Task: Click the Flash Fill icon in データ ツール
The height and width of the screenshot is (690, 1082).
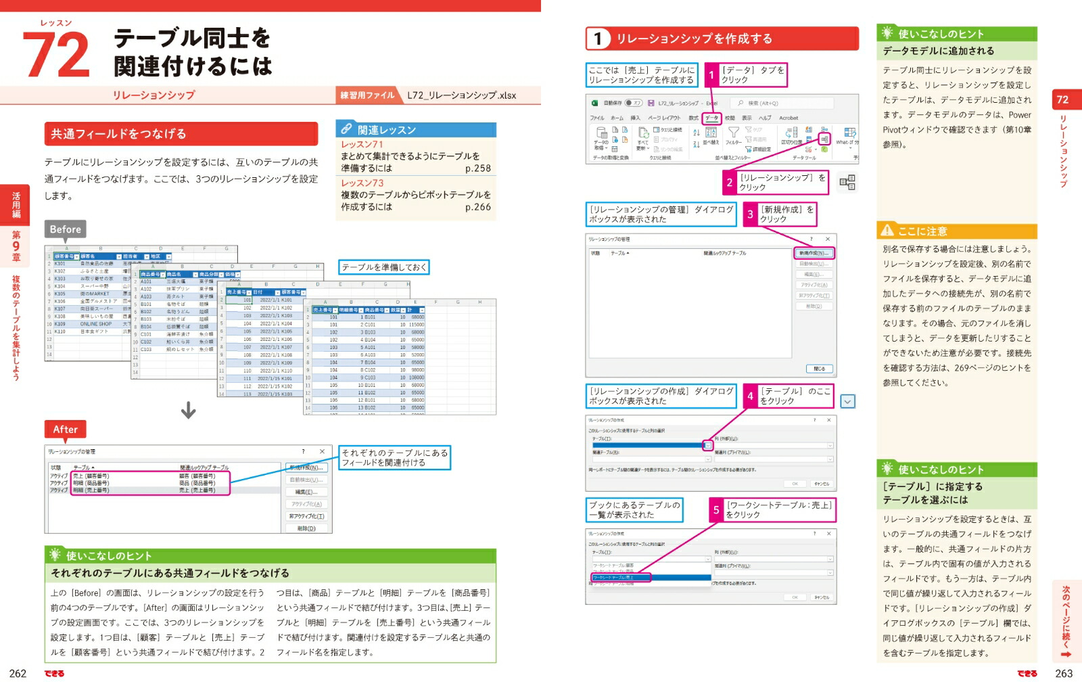Action: click(x=809, y=129)
